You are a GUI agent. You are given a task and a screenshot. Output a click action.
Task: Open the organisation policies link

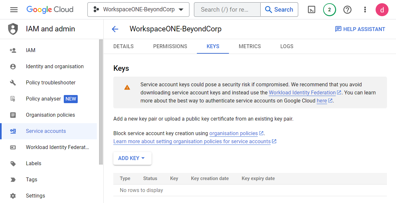233,134
